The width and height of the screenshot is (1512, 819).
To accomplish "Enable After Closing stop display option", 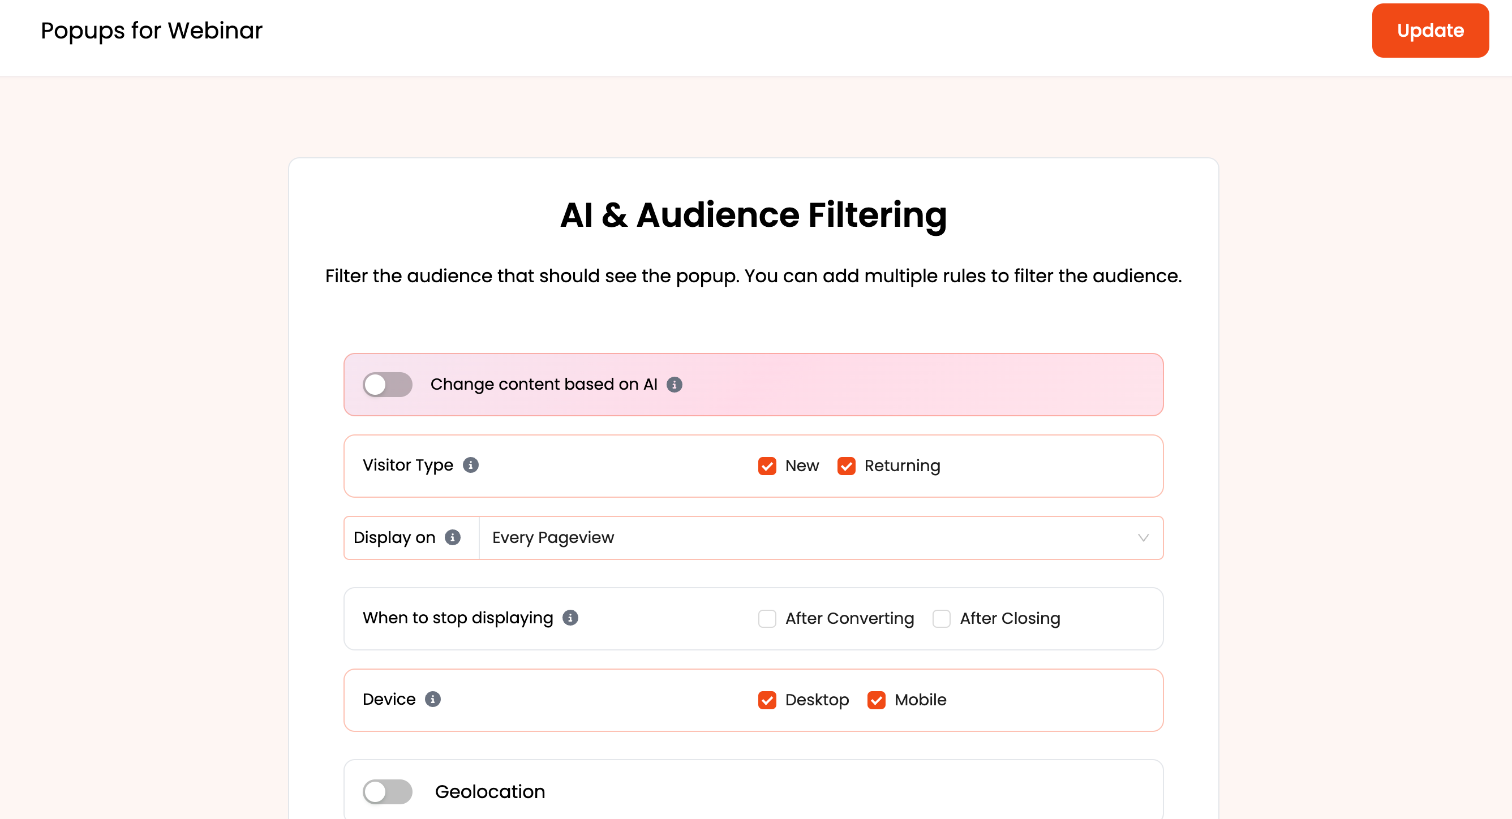I will [x=941, y=618].
